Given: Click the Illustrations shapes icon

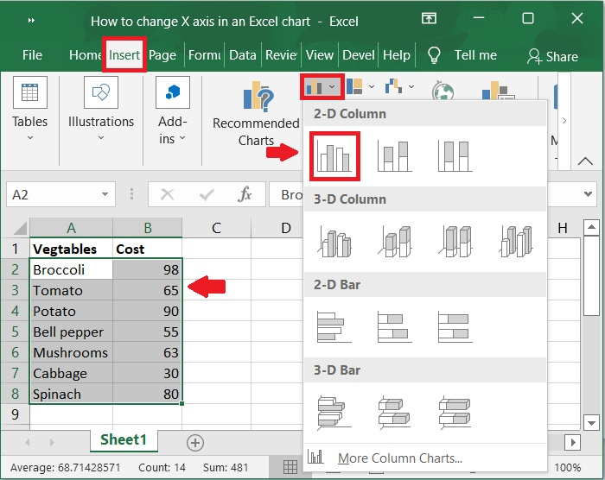Looking at the screenshot, I should (101, 92).
